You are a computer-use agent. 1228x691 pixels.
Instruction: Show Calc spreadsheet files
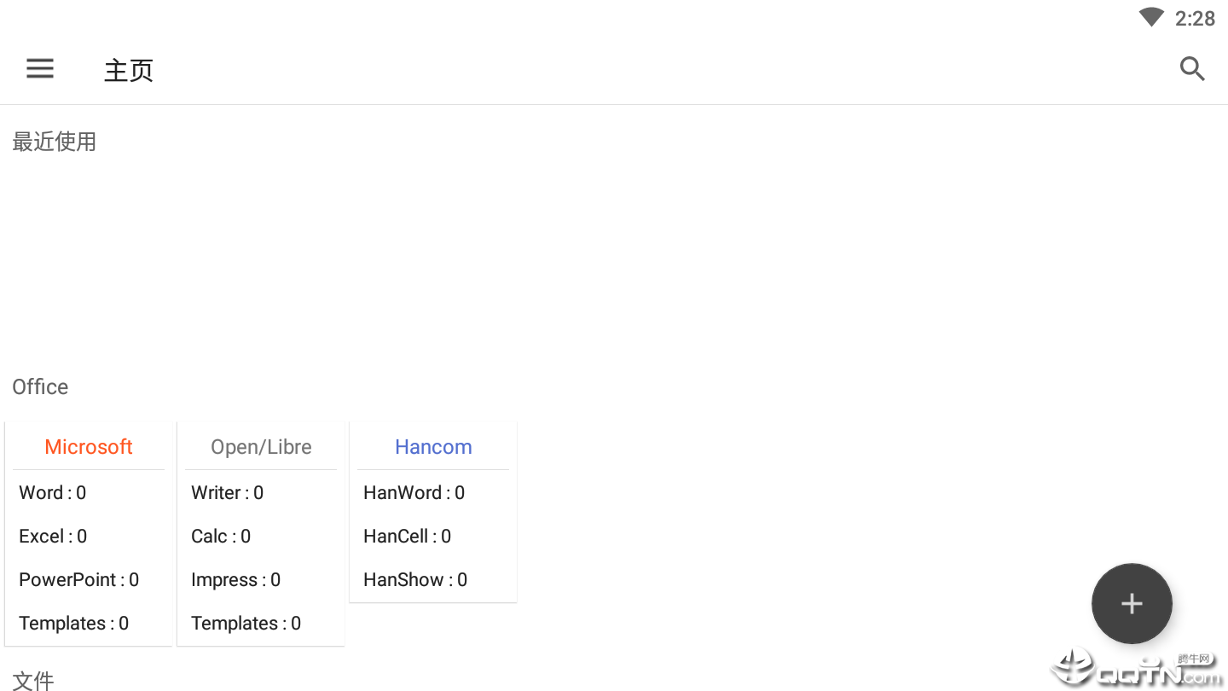pyautogui.click(x=221, y=537)
